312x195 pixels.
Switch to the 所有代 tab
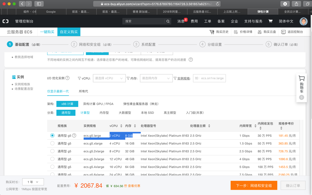(x=83, y=91)
